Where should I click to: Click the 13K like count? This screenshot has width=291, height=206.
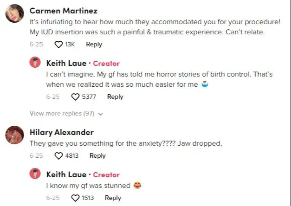[x=70, y=45]
